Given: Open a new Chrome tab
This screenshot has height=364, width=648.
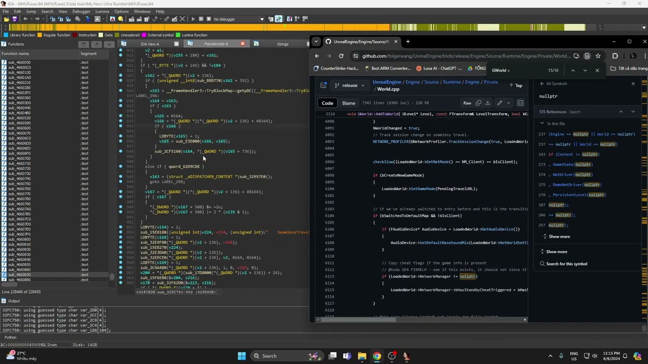Looking at the screenshot, I should click(x=408, y=41).
